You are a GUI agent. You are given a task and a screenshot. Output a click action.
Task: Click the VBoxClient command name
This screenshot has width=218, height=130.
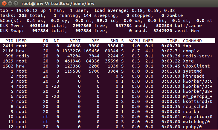(x=196, y=66)
